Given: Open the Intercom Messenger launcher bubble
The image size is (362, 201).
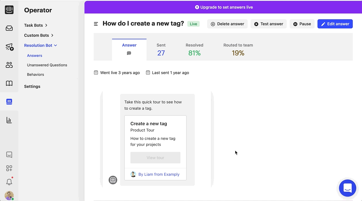Looking at the screenshot, I should click(348, 188).
